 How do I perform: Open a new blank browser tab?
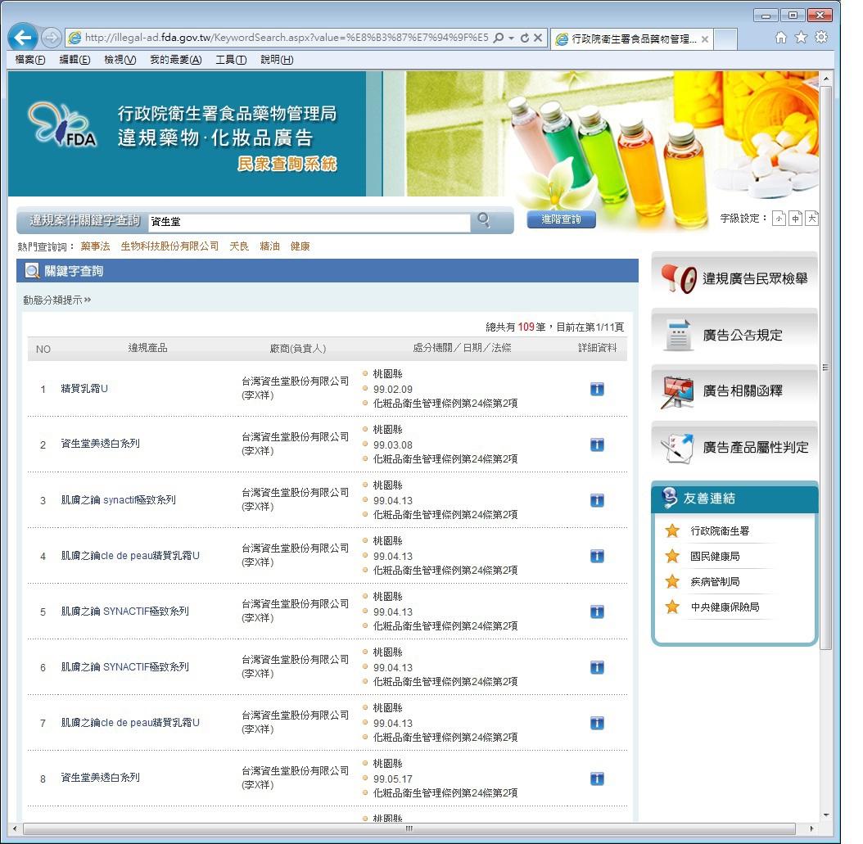pos(725,39)
